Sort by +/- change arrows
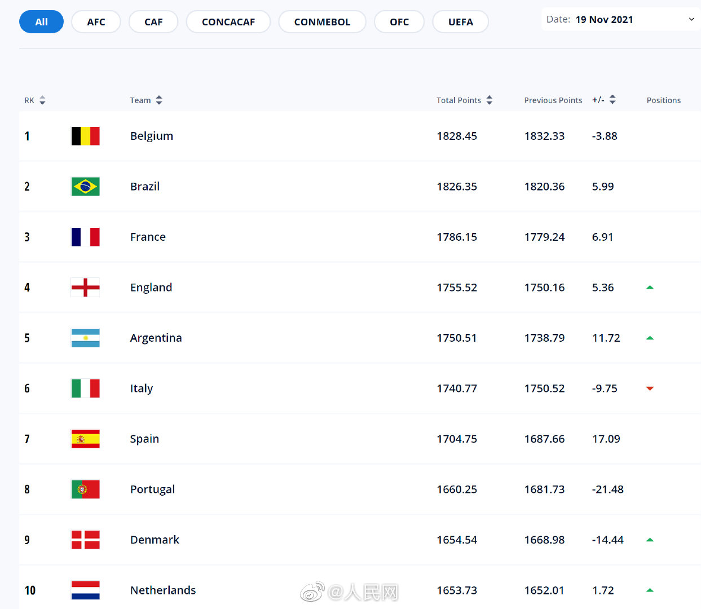 point(612,100)
